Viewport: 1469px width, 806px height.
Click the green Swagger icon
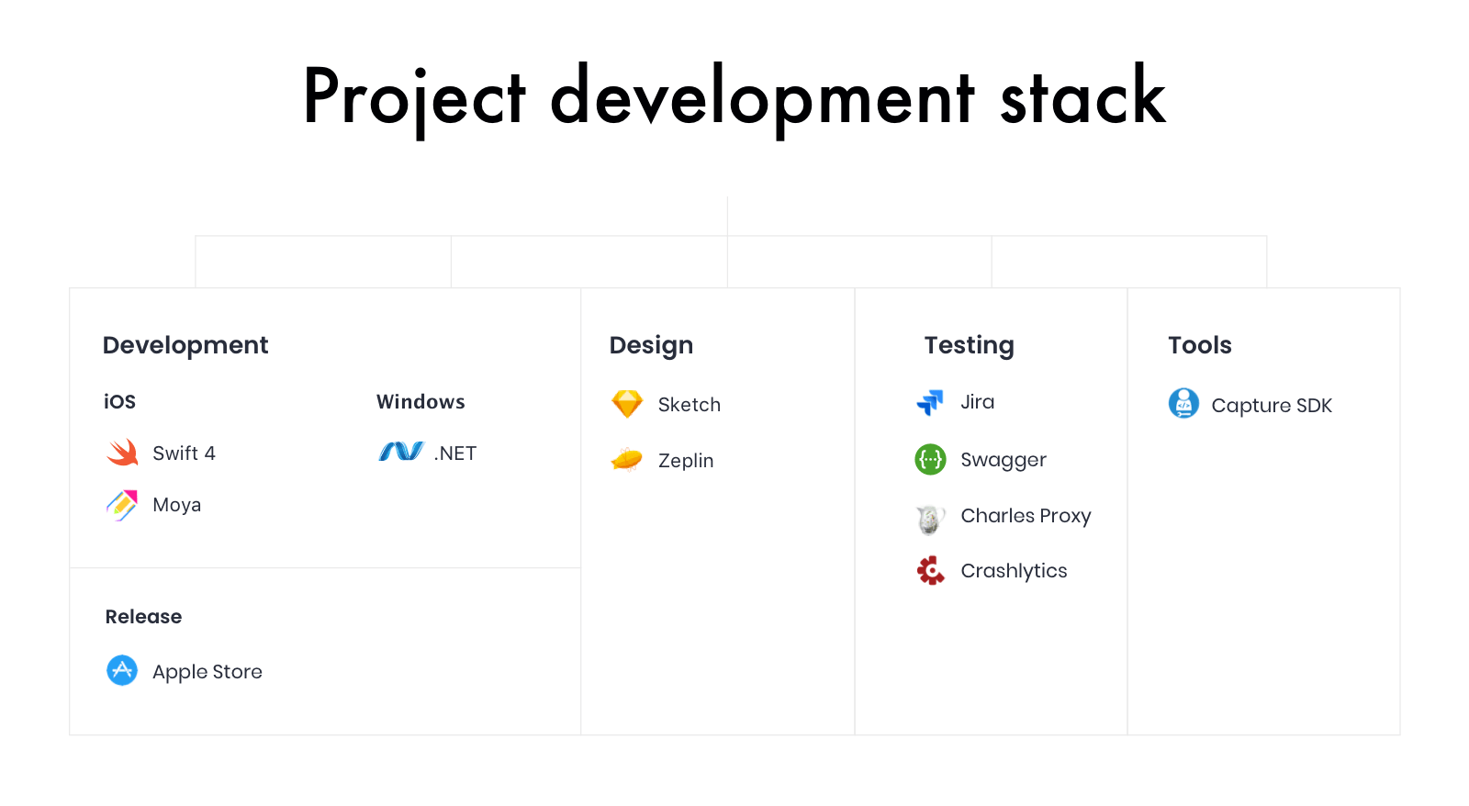(930, 459)
